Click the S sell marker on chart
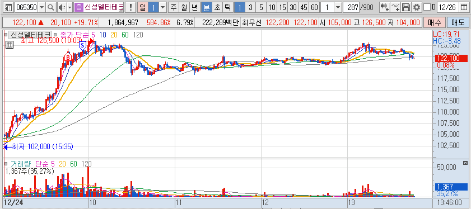471x209 pixels. pos(82,45)
